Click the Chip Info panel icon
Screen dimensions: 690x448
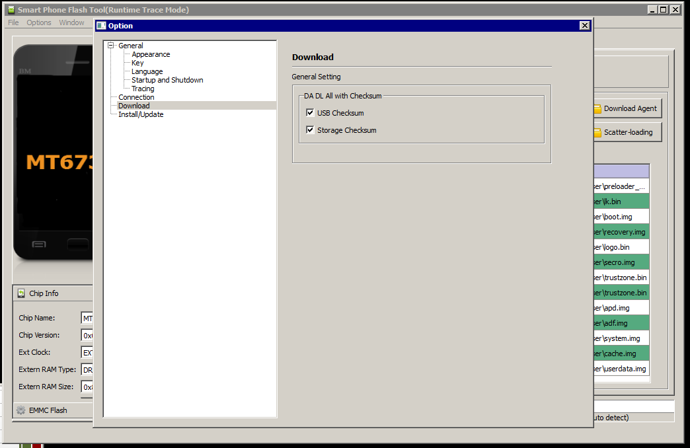click(21, 293)
